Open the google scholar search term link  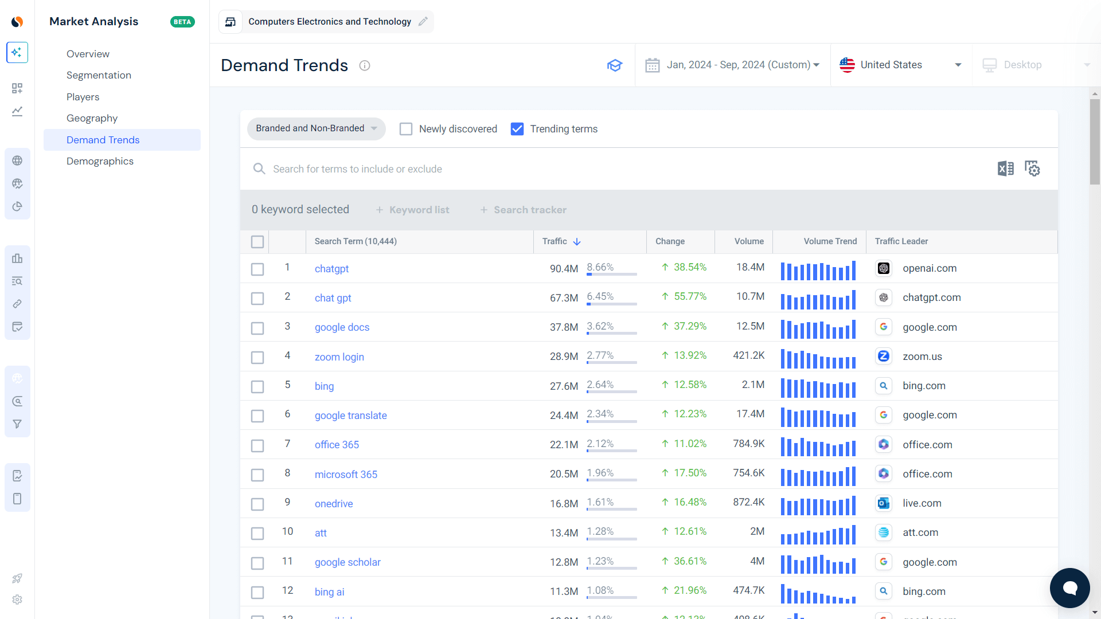point(347,562)
